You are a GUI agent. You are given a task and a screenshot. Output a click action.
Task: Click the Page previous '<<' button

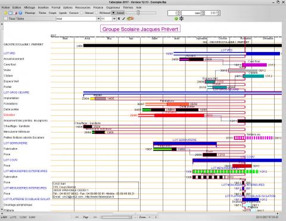click(76, 217)
